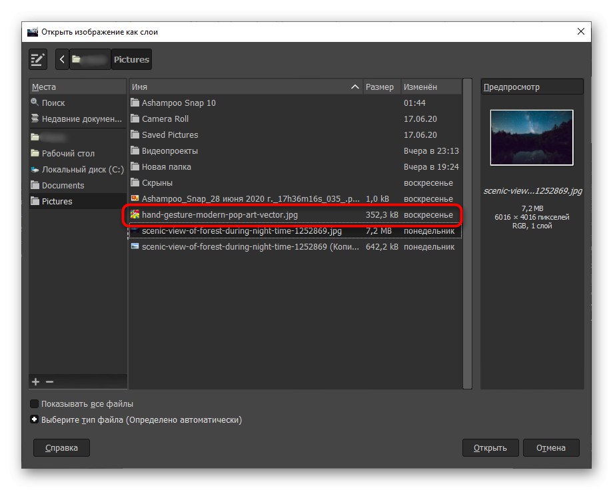Remove bookmark with the minus button
Image resolution: width=613 pixels, height=490 pixels.
pos(50,381)
